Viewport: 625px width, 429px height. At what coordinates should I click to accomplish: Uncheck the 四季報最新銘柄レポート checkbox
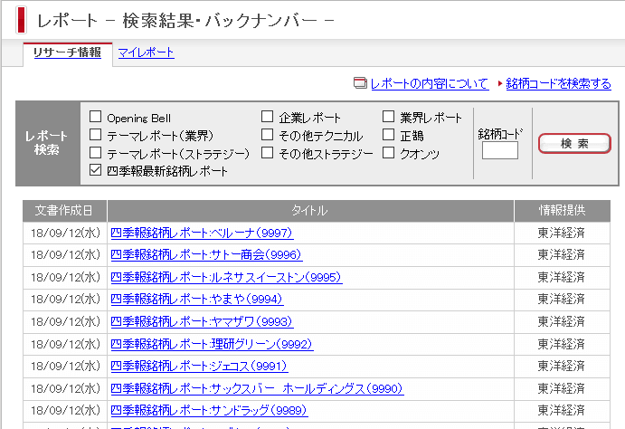96,169
